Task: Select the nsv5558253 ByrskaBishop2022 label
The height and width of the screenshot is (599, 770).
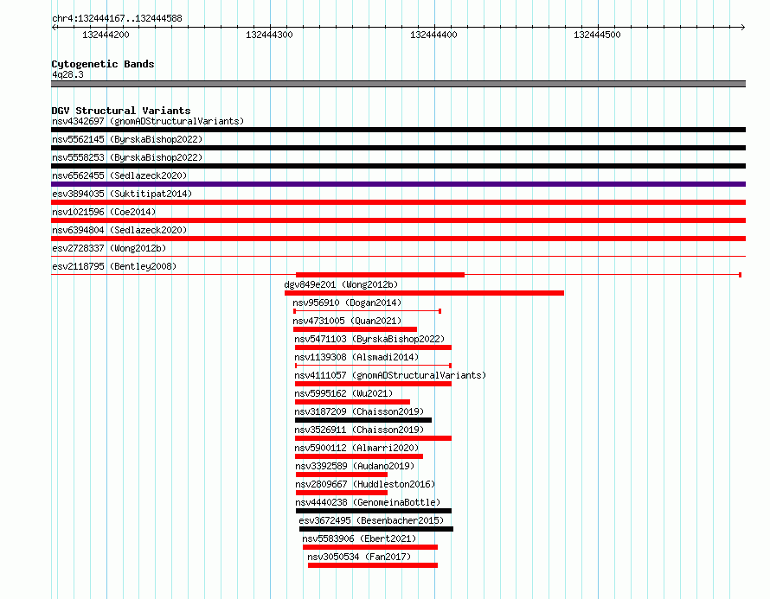Action: [x=127, y=157]
